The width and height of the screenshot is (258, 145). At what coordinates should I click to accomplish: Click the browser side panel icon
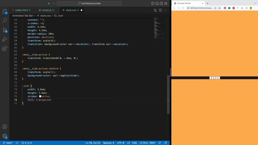pos(246,8)
